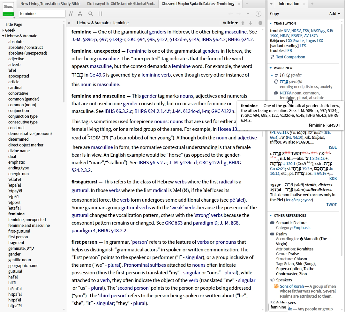
Task: Add a new tab beside Information
Action: pos(312,4)
